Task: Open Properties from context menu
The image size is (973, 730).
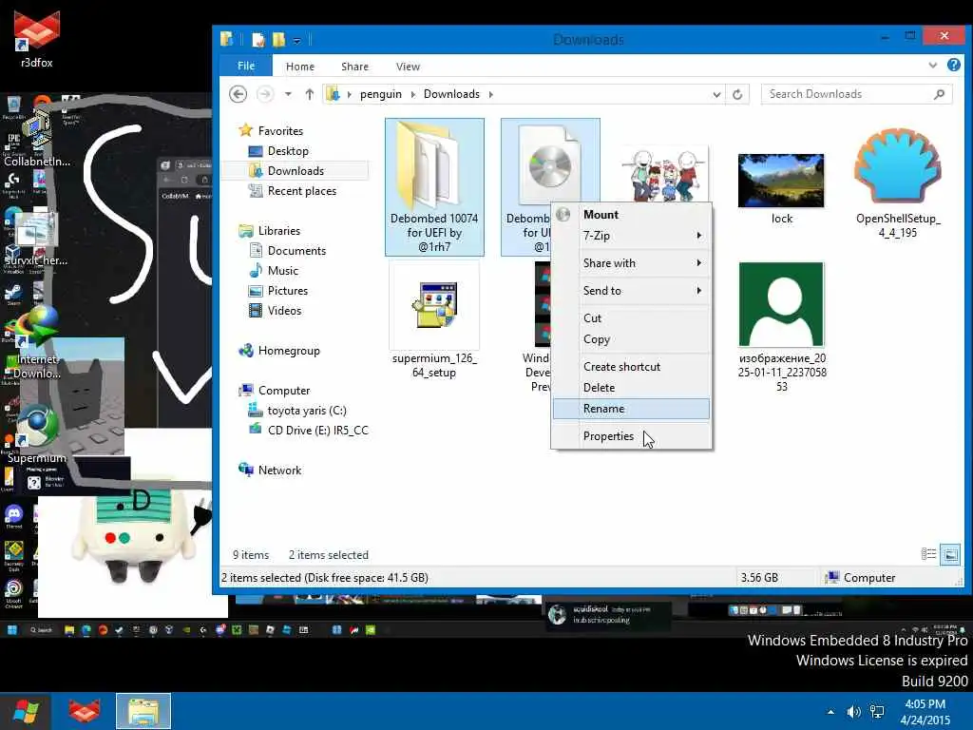Action: click(631, 435)
